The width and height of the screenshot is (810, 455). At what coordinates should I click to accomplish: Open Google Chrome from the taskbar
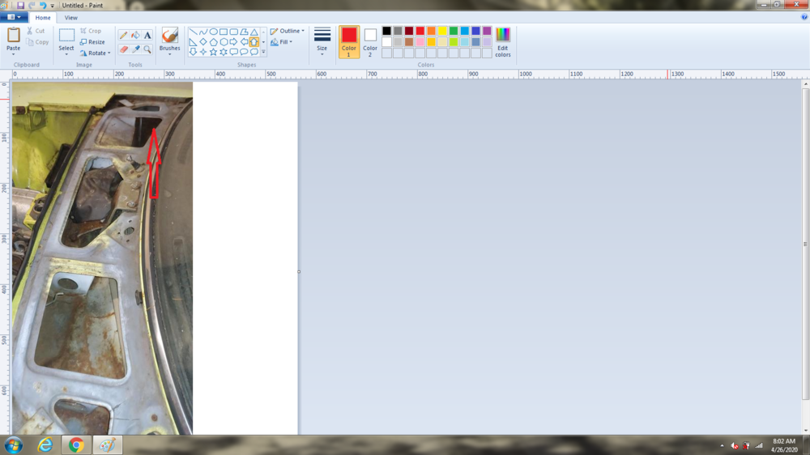pyautogui.click(x=76, y=444)
